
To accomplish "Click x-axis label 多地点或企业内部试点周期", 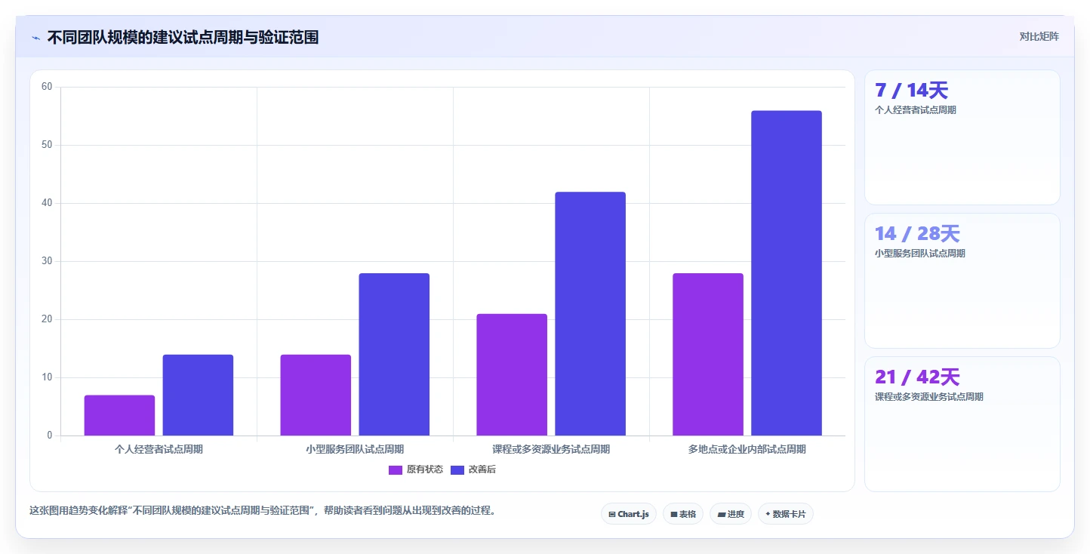I will tap(747, 449).
